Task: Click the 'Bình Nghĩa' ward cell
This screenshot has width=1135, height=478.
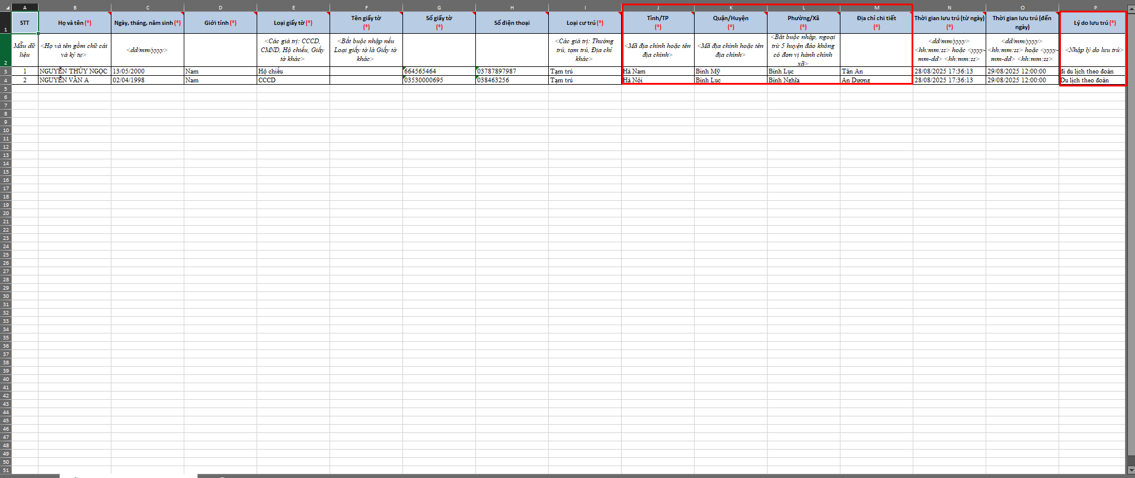Action: [803, 80]
